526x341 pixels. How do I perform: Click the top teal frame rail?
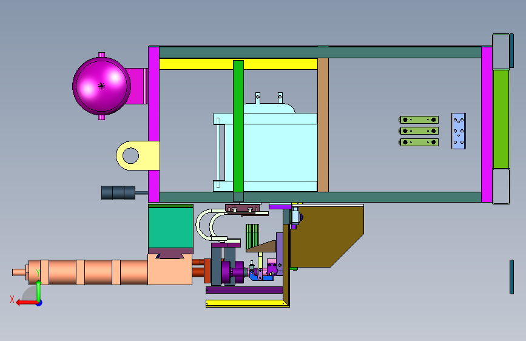pos(320,52)
